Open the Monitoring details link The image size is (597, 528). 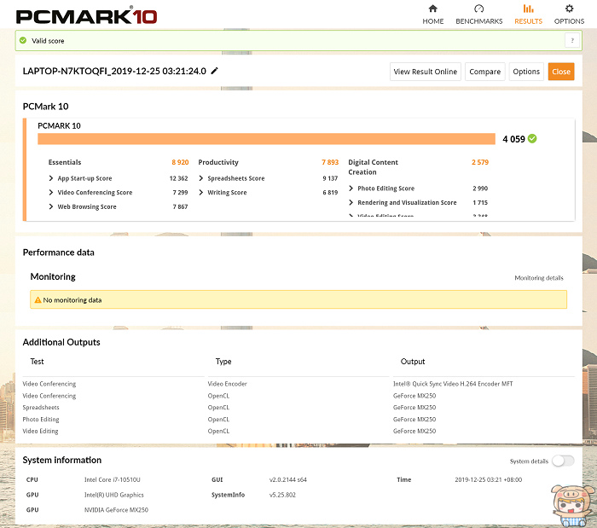538,278
